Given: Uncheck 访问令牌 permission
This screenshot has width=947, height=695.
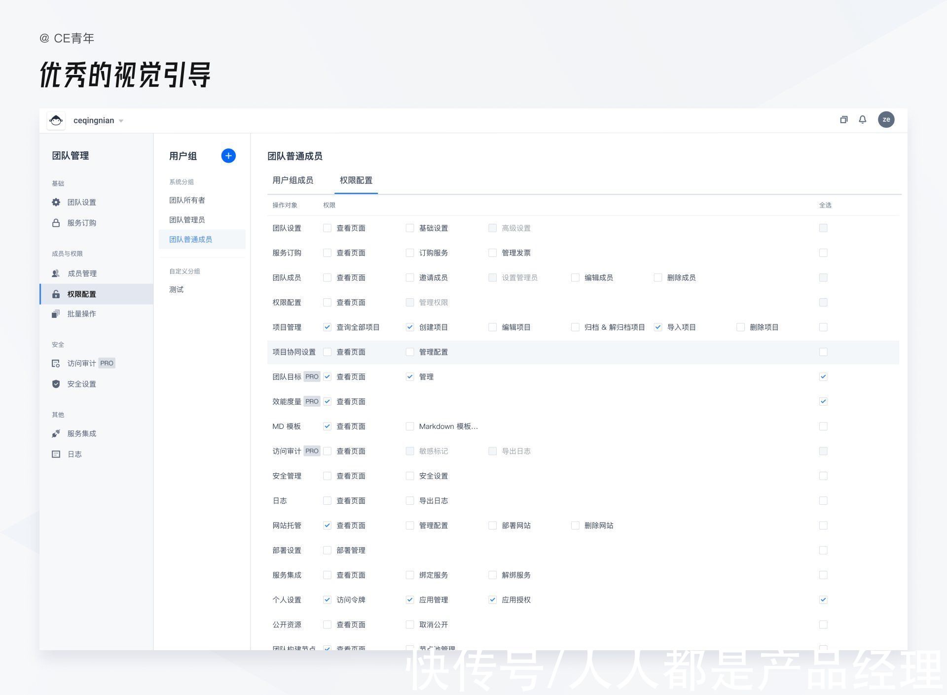Looking at the screenshot, I should tap(327, 600).
